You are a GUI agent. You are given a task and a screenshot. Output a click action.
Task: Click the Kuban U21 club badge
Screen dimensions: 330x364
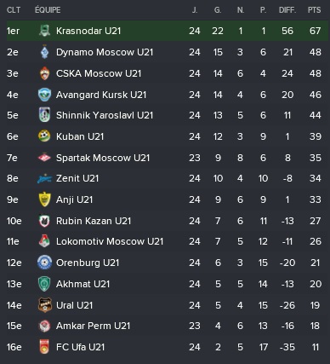click(x=44, y=136)
